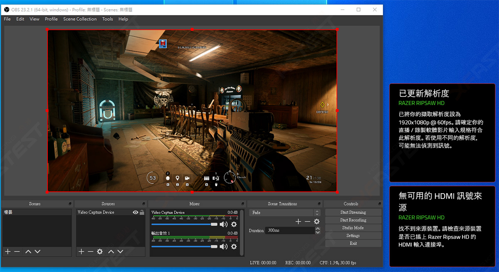Increase Duration with up stepper arrow

pyautogui.click(x=318, y=228)
